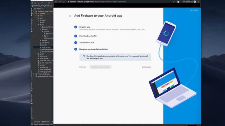Click the Previous button
Viewport: 225px width, 126px height.
[x=83, y=67]
